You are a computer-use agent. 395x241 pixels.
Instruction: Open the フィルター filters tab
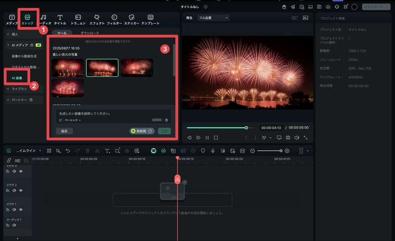coord(115,20)
